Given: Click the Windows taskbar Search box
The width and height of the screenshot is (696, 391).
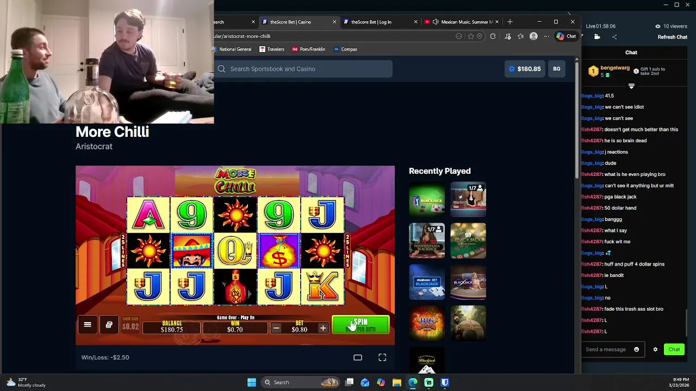Looking at the screenshot, I should tap(301, 382).
